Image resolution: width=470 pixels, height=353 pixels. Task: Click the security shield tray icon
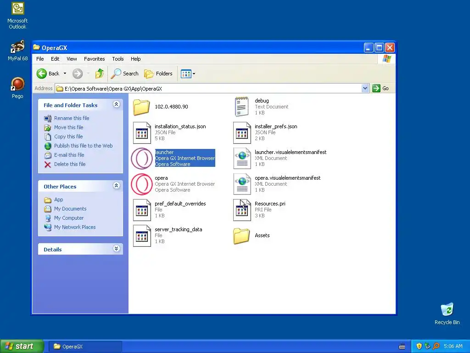click(419, 346)
